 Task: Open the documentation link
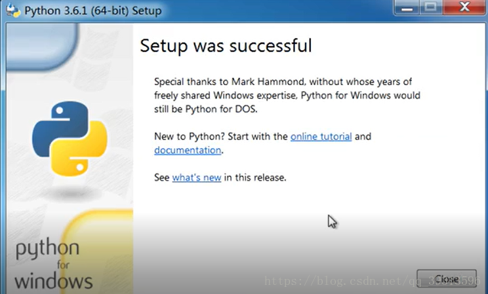(188, 150)
